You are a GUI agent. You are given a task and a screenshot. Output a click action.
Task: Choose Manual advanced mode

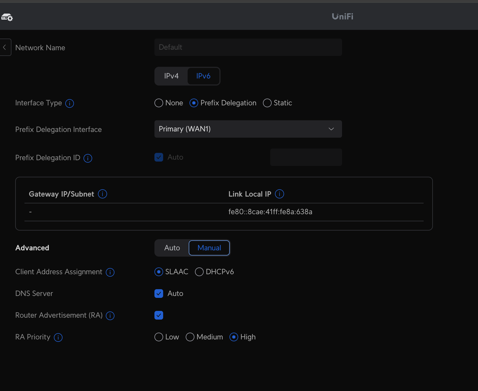[209, 248]
